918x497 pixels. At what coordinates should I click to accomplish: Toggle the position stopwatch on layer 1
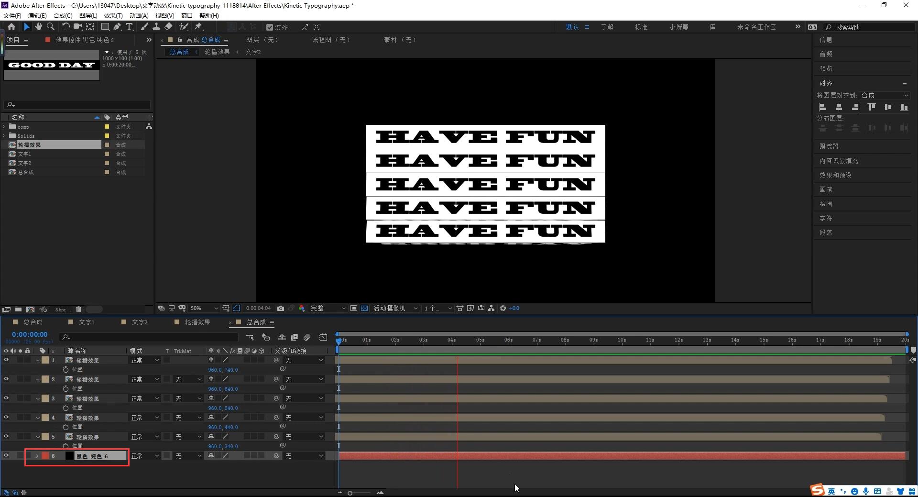tap(66, 369)
